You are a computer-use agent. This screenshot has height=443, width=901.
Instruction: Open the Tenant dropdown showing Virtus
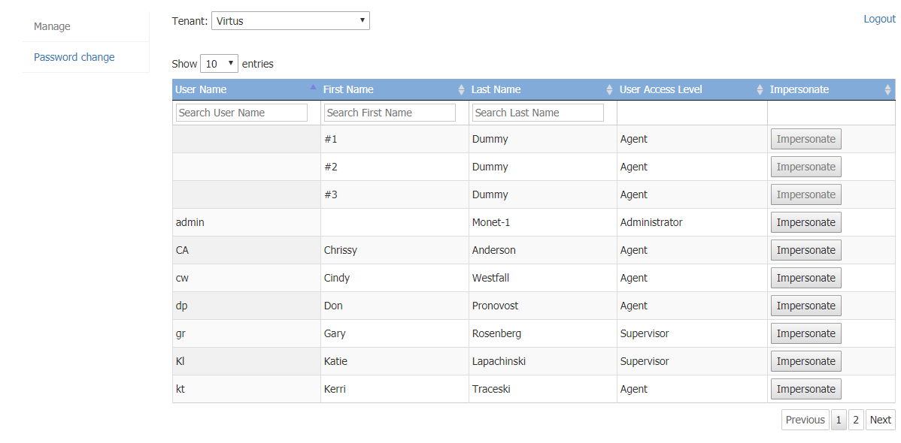coord(290,21)
